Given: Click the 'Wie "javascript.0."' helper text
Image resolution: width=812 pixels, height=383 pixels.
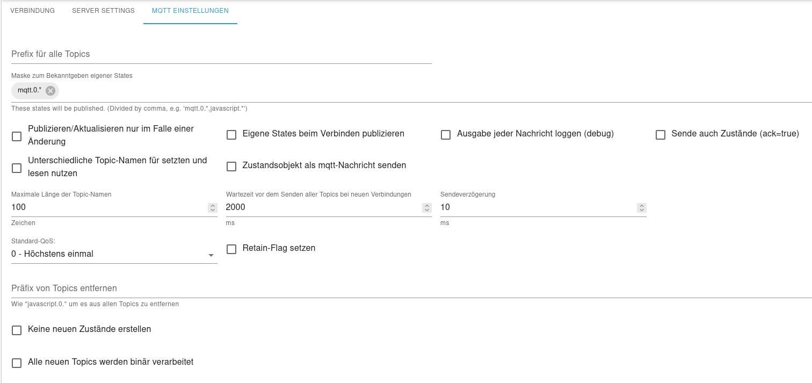Looking at the screenshot, I should coord(95,304).
